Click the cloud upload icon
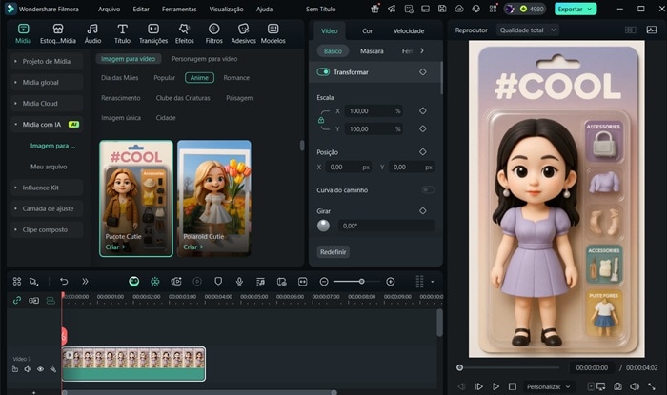This screenshot has height=395, width=667. (x=459, y=9)
